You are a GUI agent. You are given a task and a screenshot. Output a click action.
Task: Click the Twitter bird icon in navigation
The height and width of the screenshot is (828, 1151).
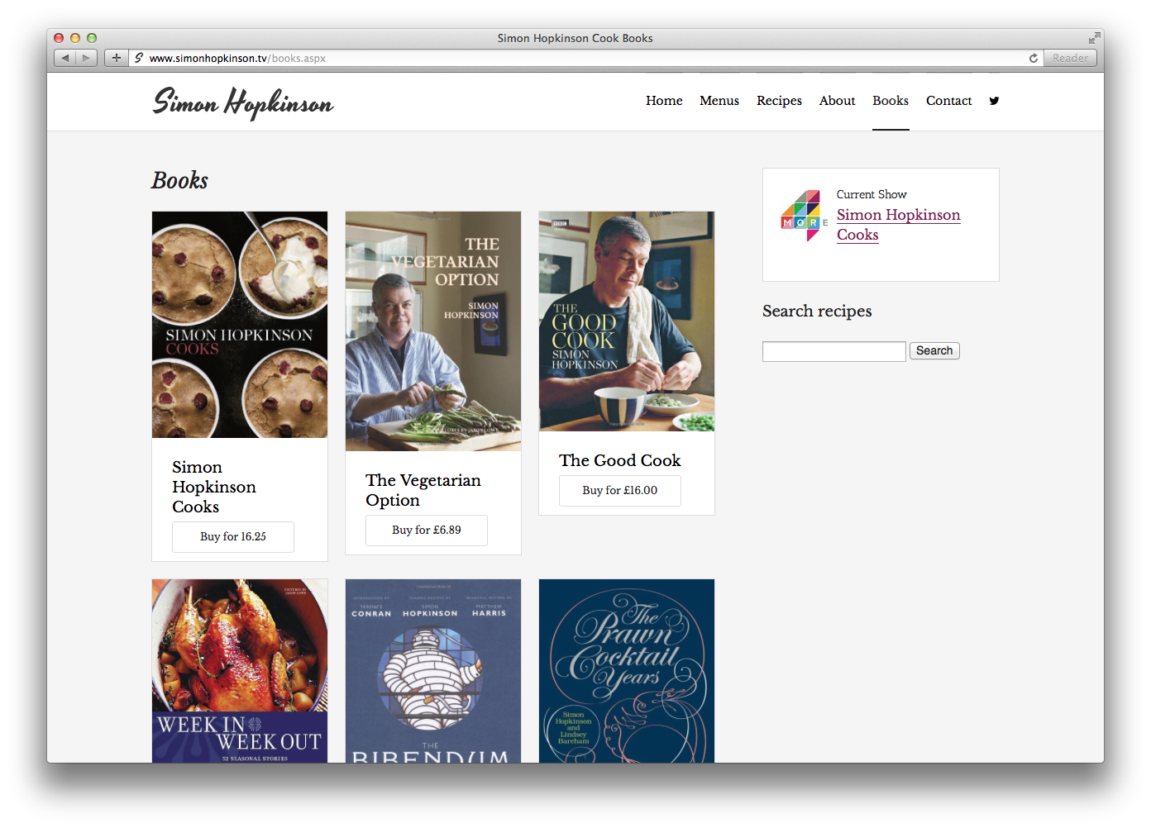(994, 101)
